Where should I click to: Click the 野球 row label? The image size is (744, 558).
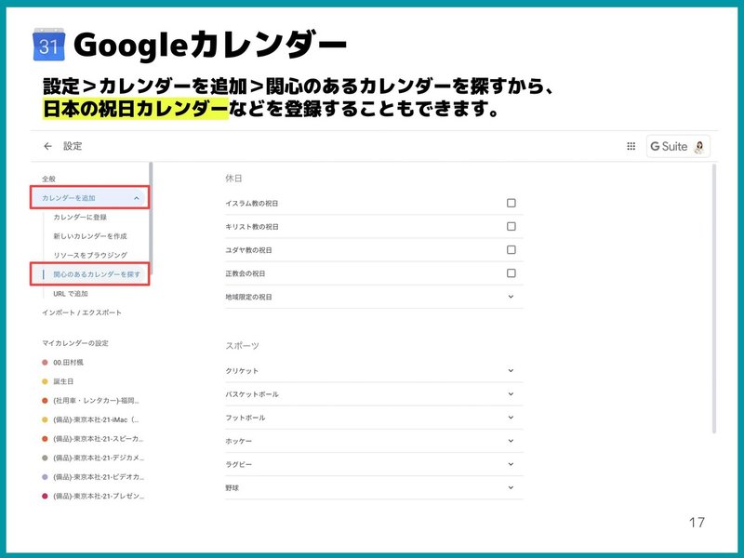tap(232, 487)
